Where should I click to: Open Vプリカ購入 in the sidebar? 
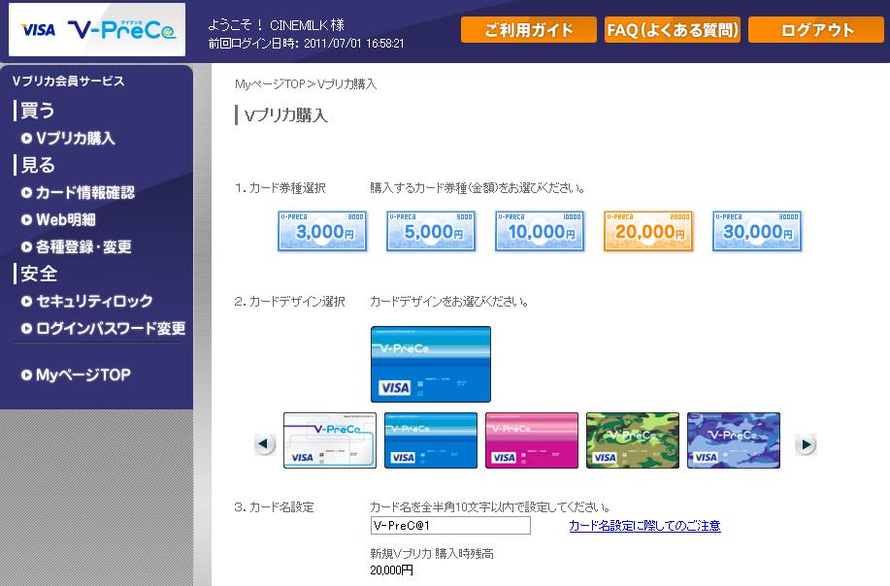(x=75, y=138)
